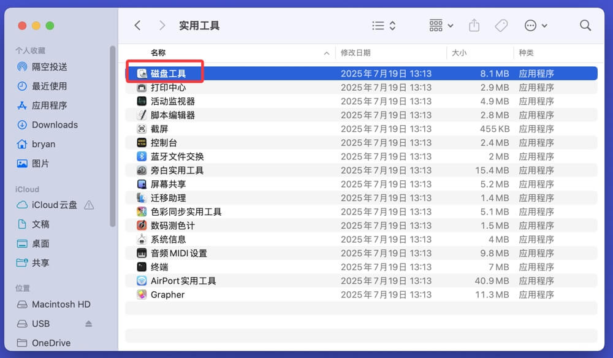Image resolution: width=613 pixels, height=358 pixels.
Task: Select the Grapher application icon
Action: [x=140, y=294]
